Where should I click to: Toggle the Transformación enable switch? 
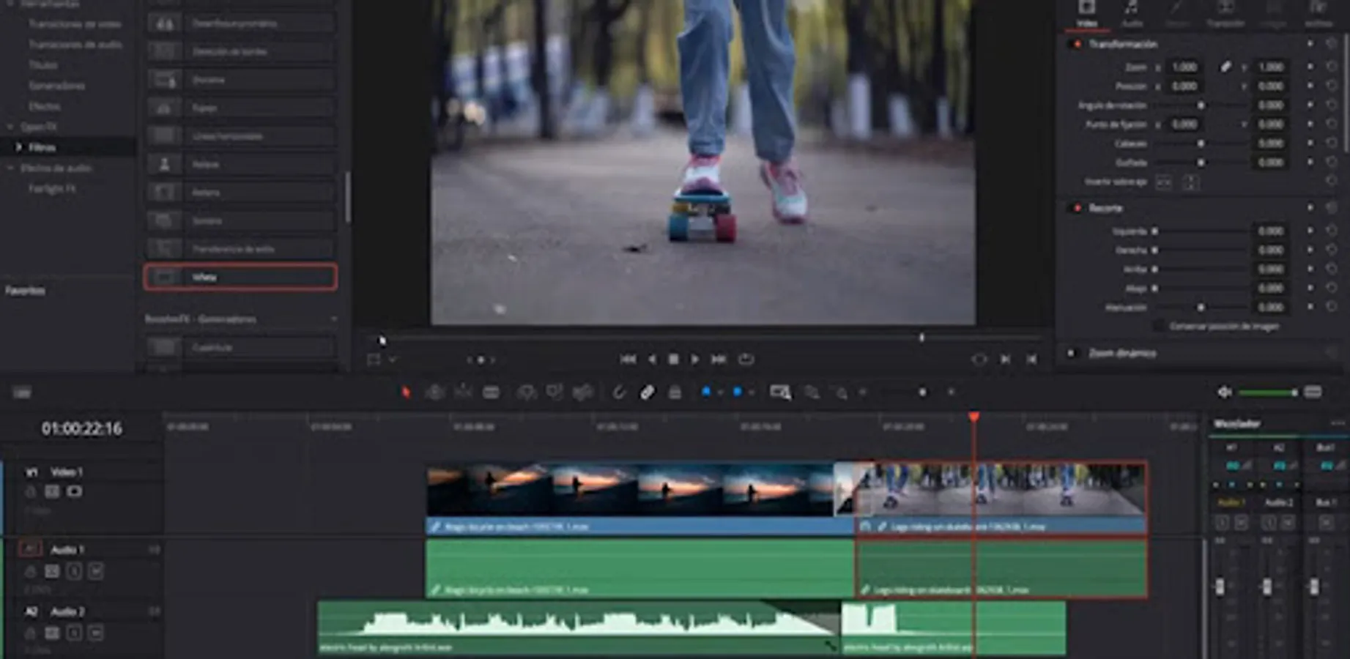[1077, 45]
